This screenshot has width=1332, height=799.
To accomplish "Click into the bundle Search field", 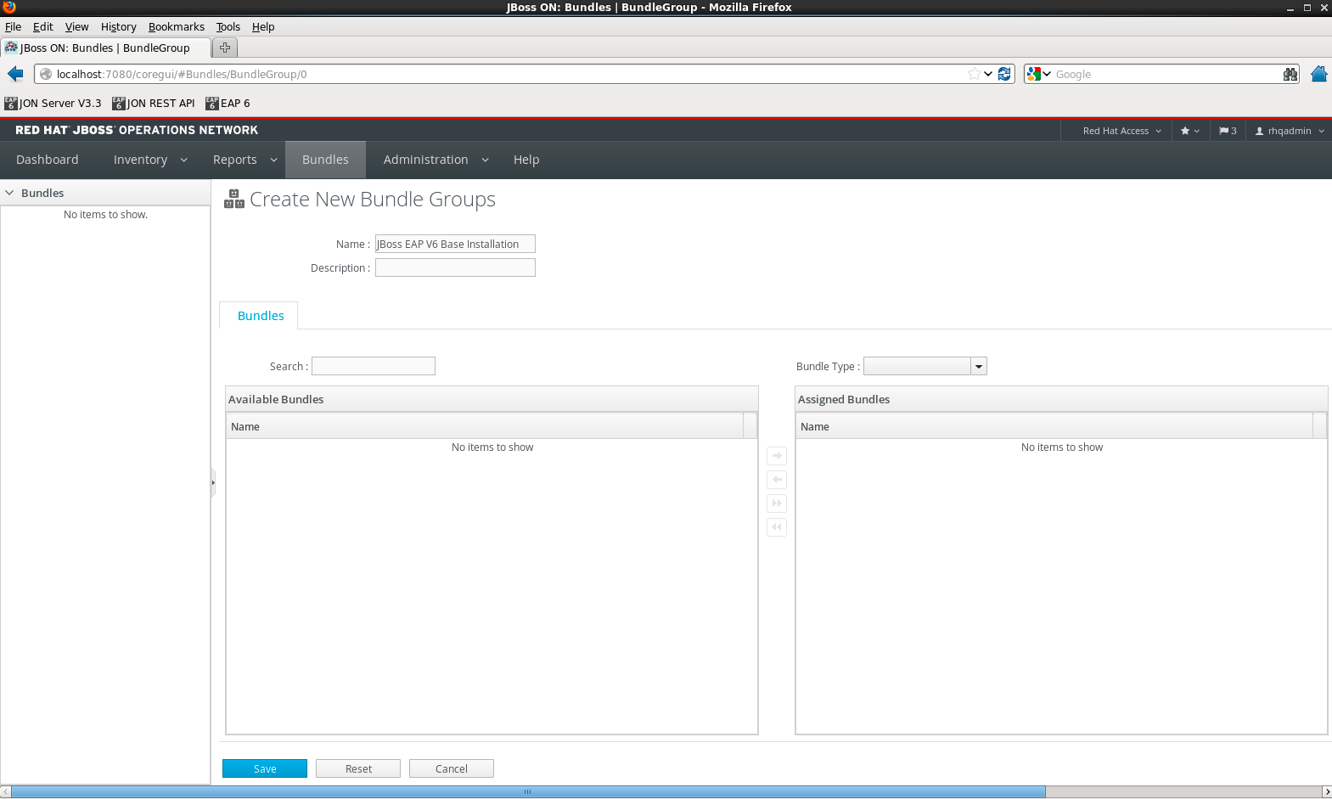I will (374, 366).
